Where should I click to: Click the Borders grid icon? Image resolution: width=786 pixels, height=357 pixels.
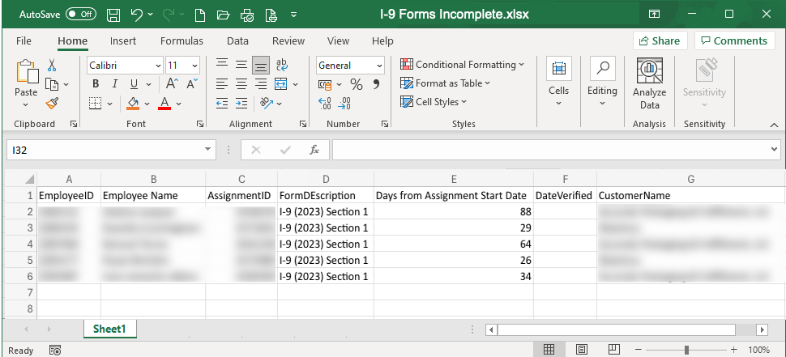point(96,103)
